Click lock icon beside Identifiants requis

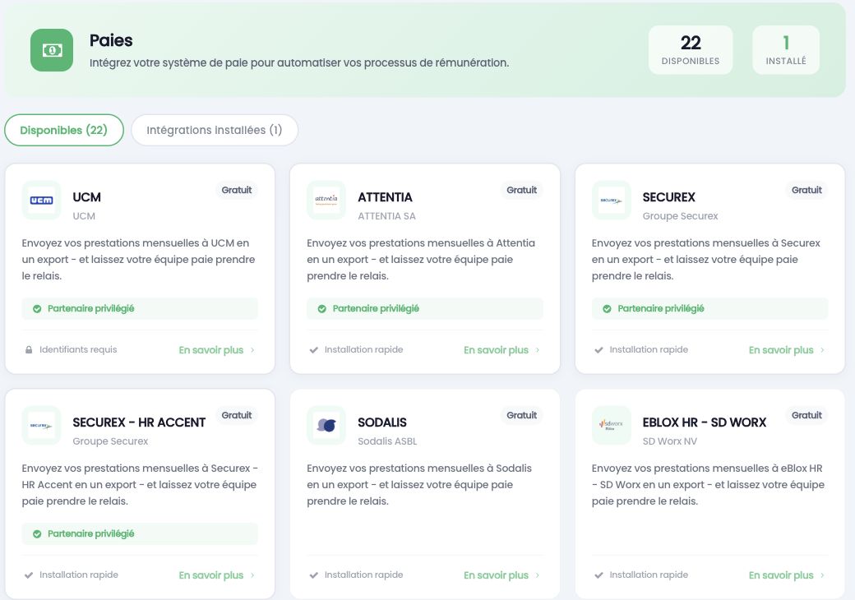29,350
